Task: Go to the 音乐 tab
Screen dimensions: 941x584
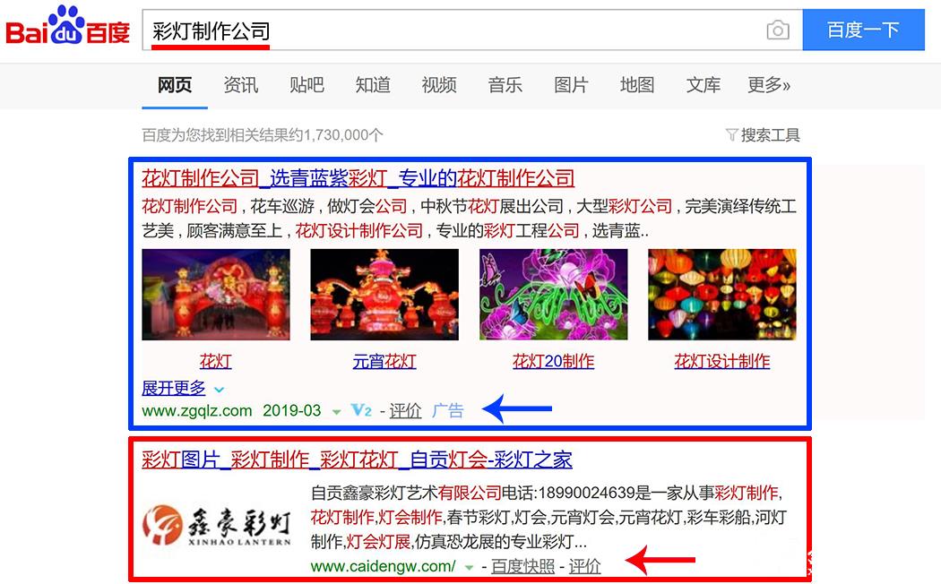Action: [505, 85]
